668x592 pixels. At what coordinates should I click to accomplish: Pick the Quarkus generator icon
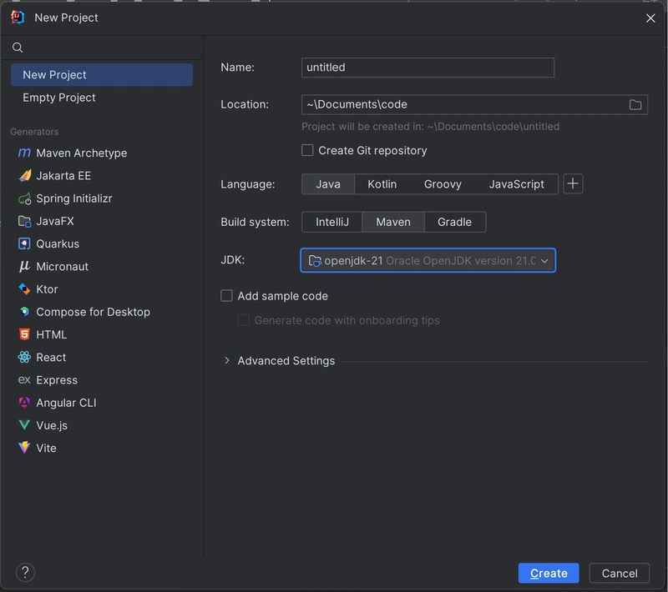(x=24, y=243)
